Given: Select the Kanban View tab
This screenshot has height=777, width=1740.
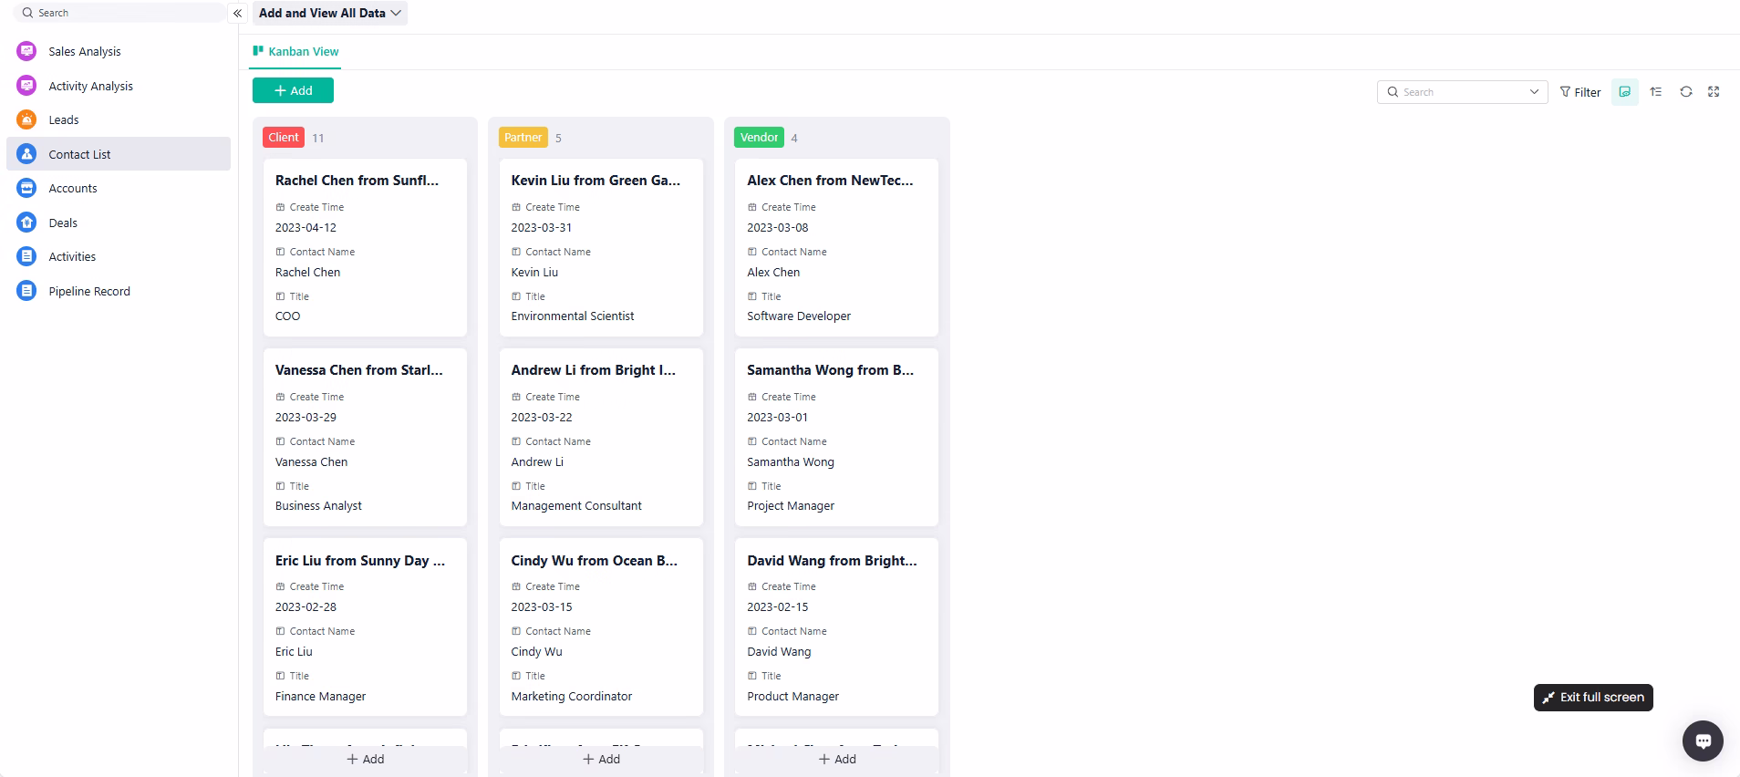Looking at the screenshot, I should coord(295,52).
